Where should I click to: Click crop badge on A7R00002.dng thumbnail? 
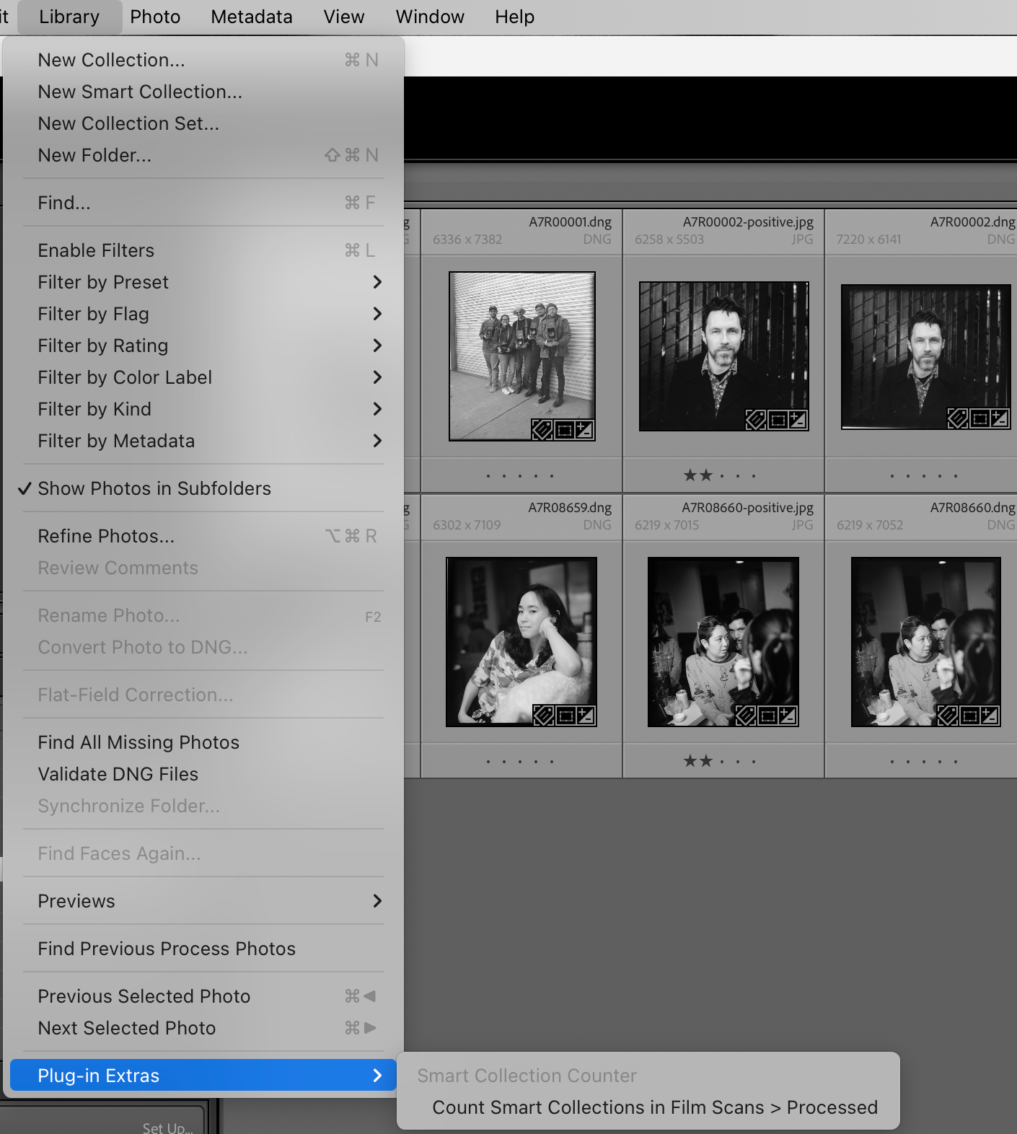979,418
